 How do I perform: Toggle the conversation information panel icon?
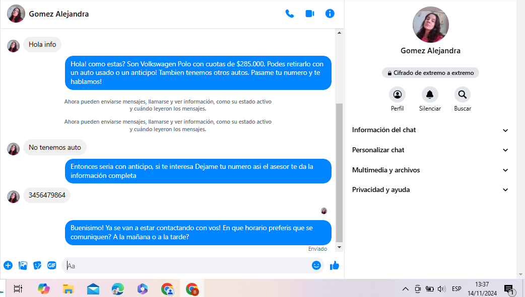(x=330, y=14)
